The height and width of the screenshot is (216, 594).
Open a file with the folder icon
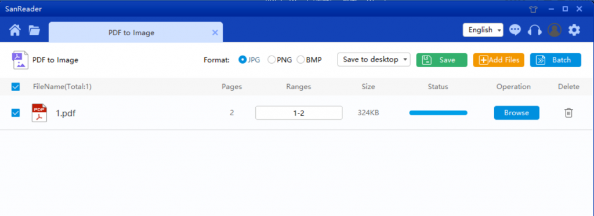(x=34, y=30)
